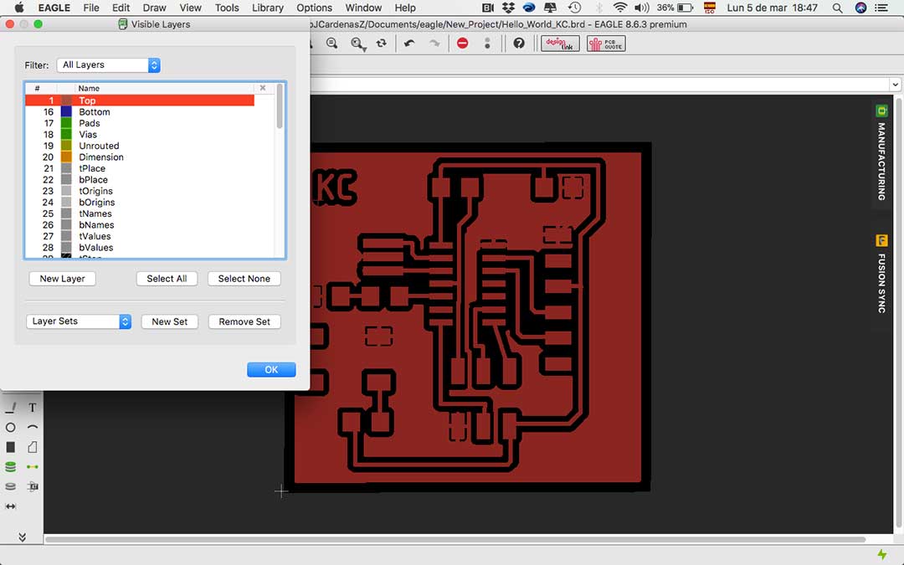
Task: Select the Polygon tool in left toolbar
Action: [33, 447]
